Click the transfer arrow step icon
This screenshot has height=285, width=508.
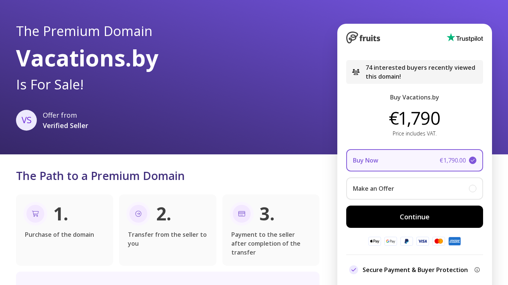coord(138,214)
